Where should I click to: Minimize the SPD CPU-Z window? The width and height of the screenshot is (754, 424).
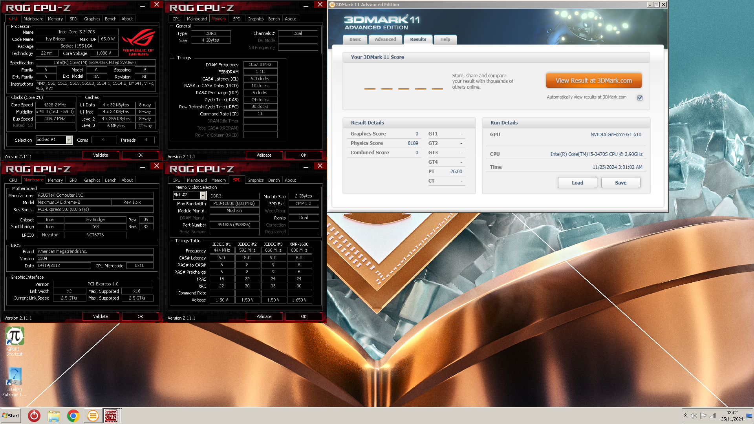tap(306, 166)
